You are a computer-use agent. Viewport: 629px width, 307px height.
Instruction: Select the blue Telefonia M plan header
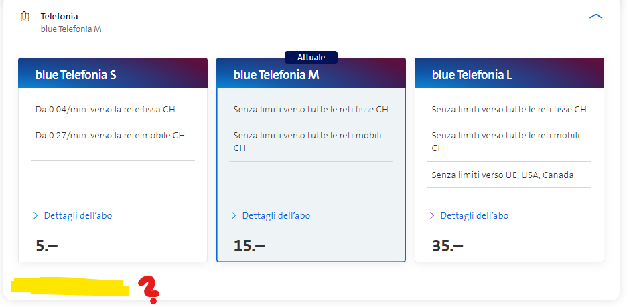(276, 75)
